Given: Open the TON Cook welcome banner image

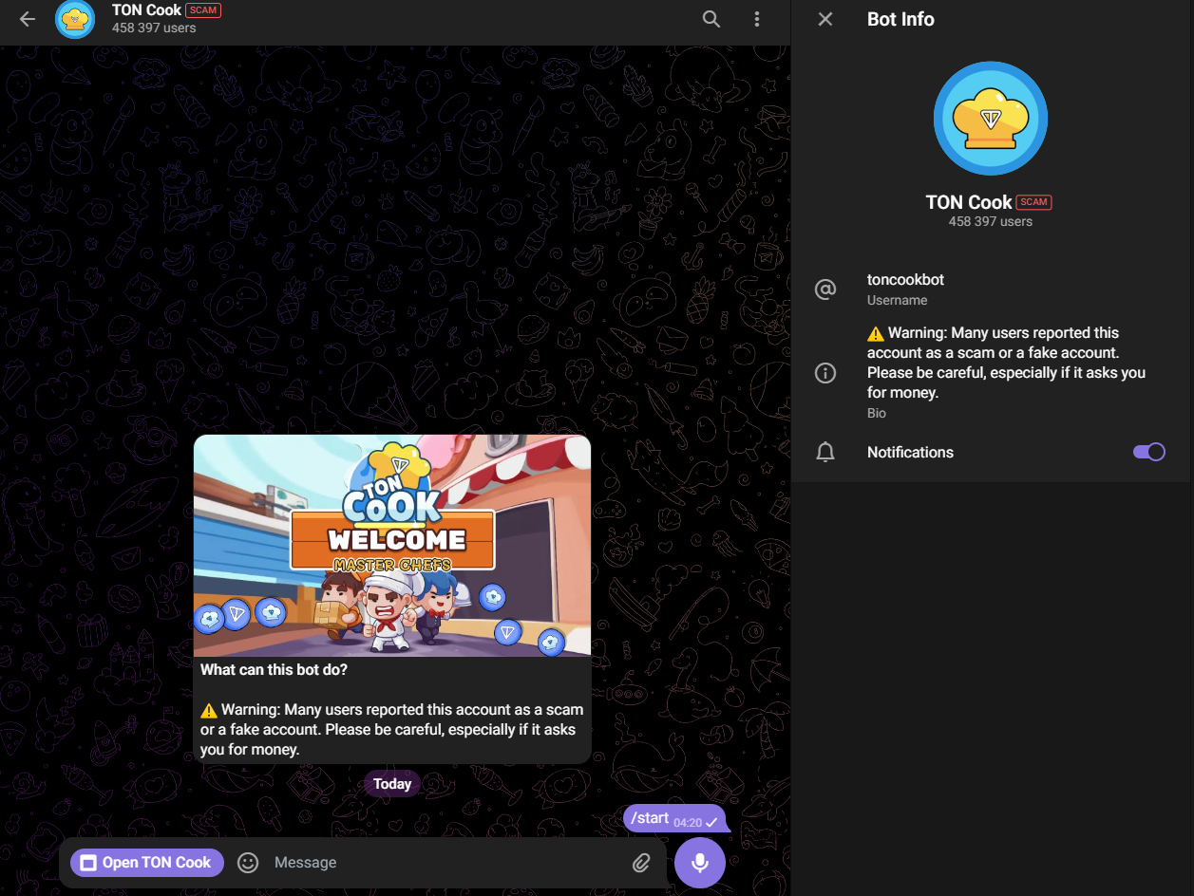Looking at the screenshot, I should tap(392, 546).
